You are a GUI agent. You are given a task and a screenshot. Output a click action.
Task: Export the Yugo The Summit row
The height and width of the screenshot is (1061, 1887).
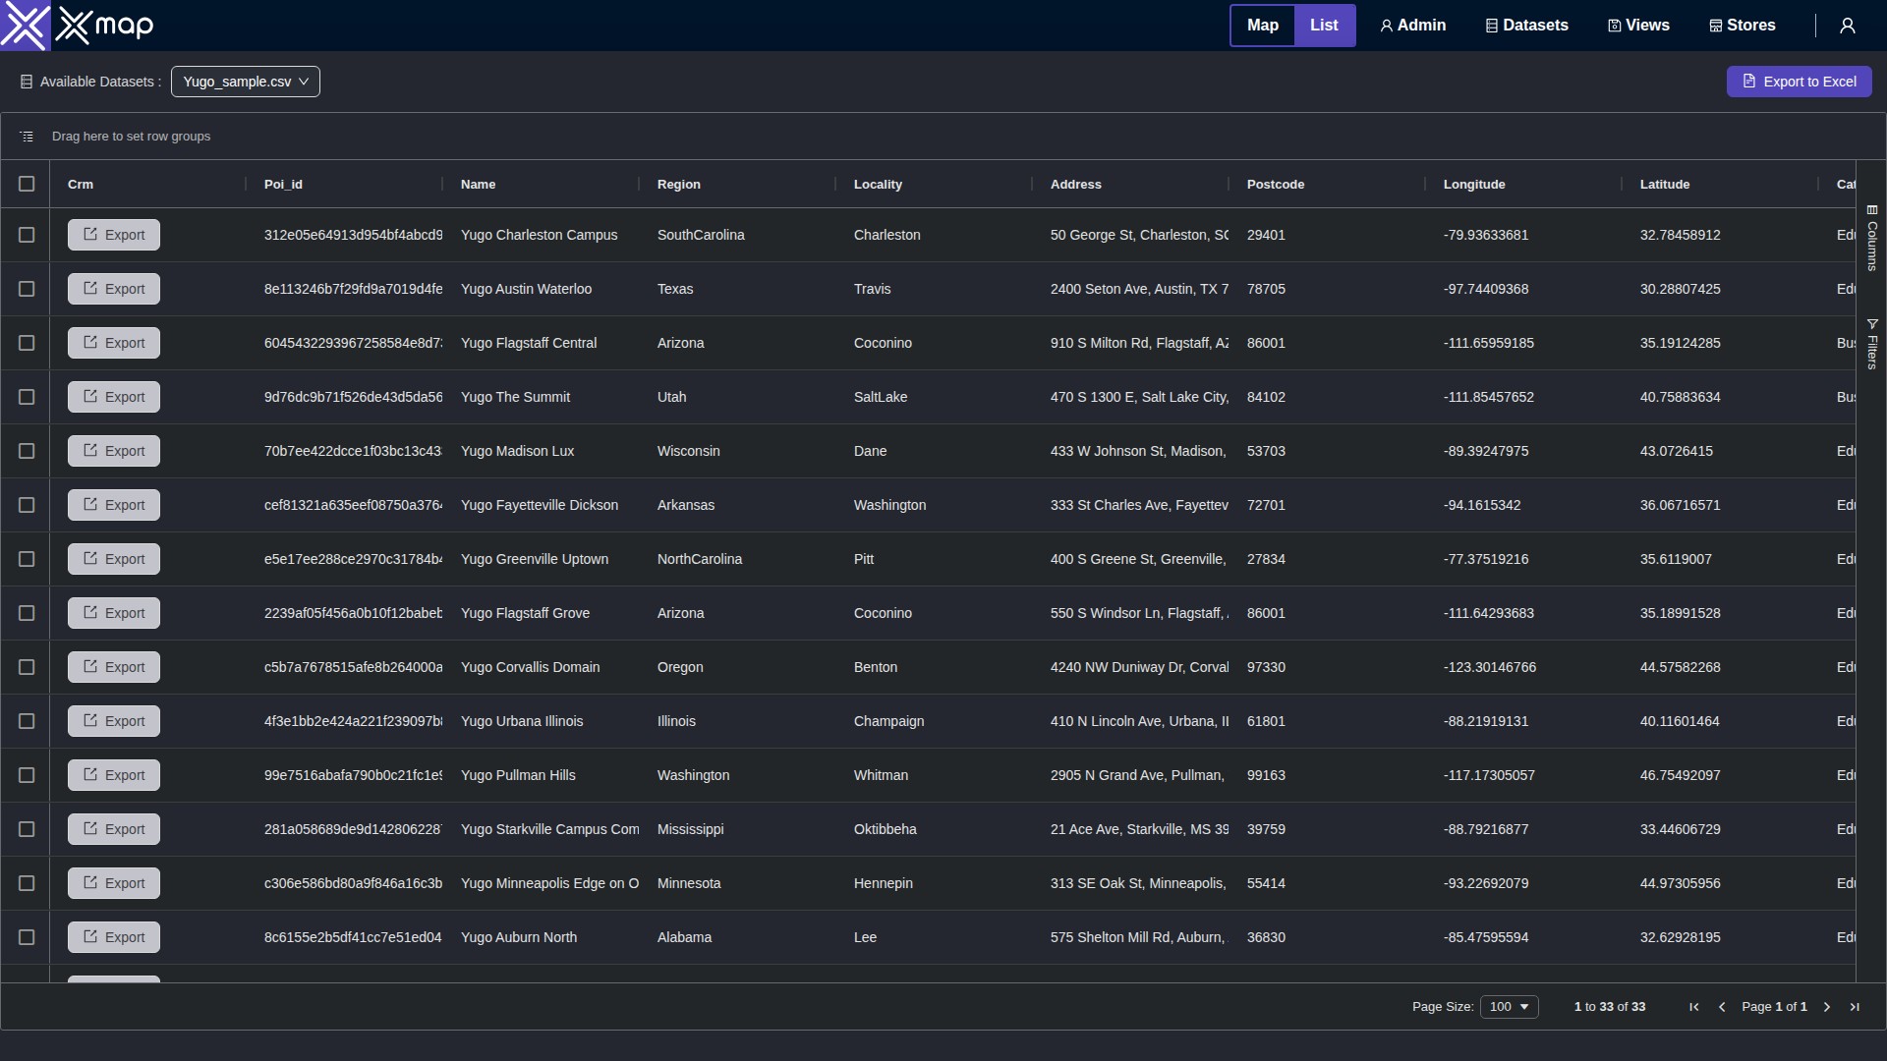click(x=114, y=397)
